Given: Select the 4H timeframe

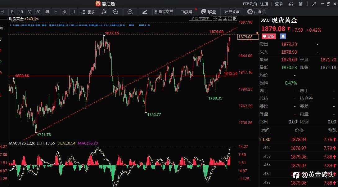Looking at the screenshot, I should tap(47, 12).
